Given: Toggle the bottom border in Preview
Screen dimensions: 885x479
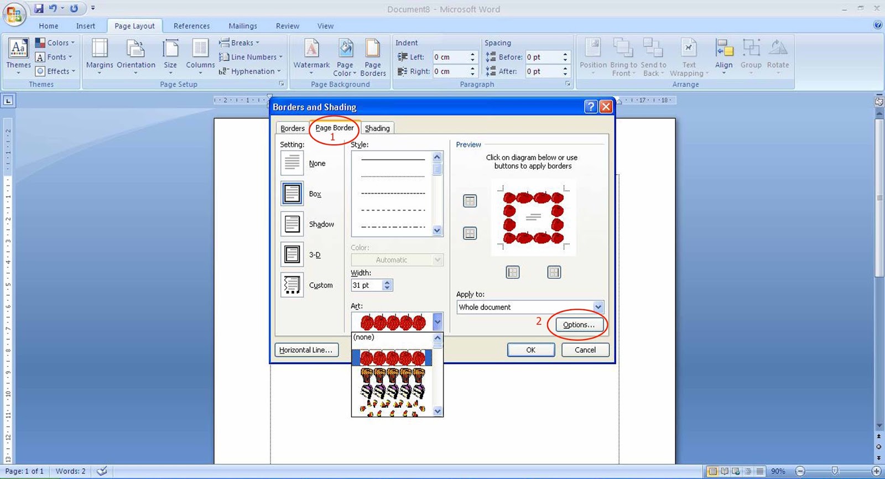Looking at the screenshot, I should point(470,233).
